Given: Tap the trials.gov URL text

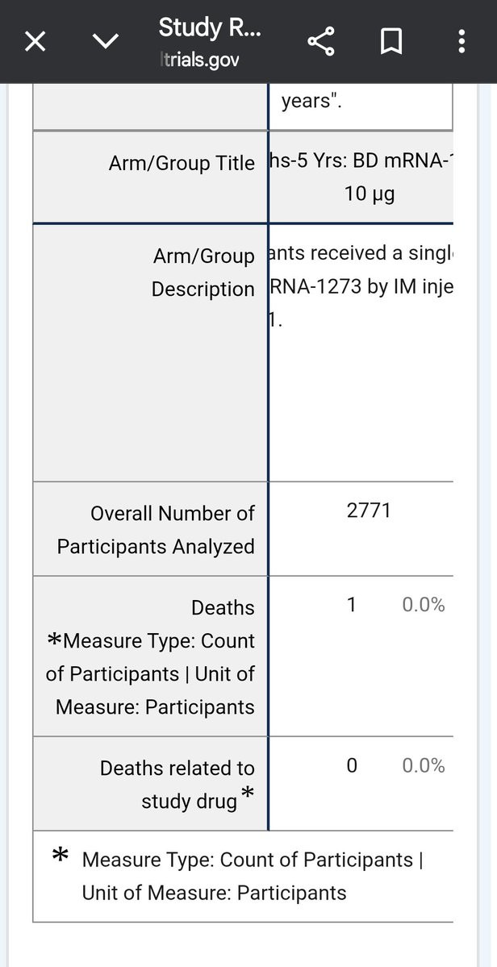Looking at the screenshot, I should coord(198,60).
